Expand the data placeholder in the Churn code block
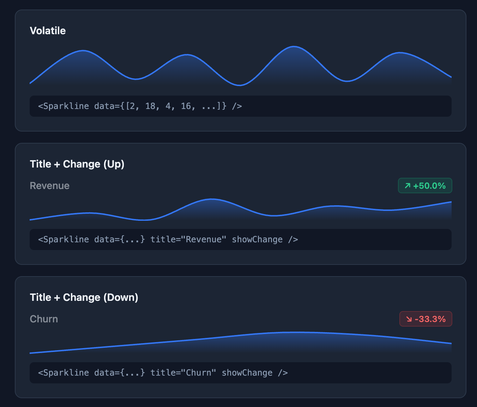Image resolution: width=477 pixels, height=407 pixels. [x=133, y=372]
